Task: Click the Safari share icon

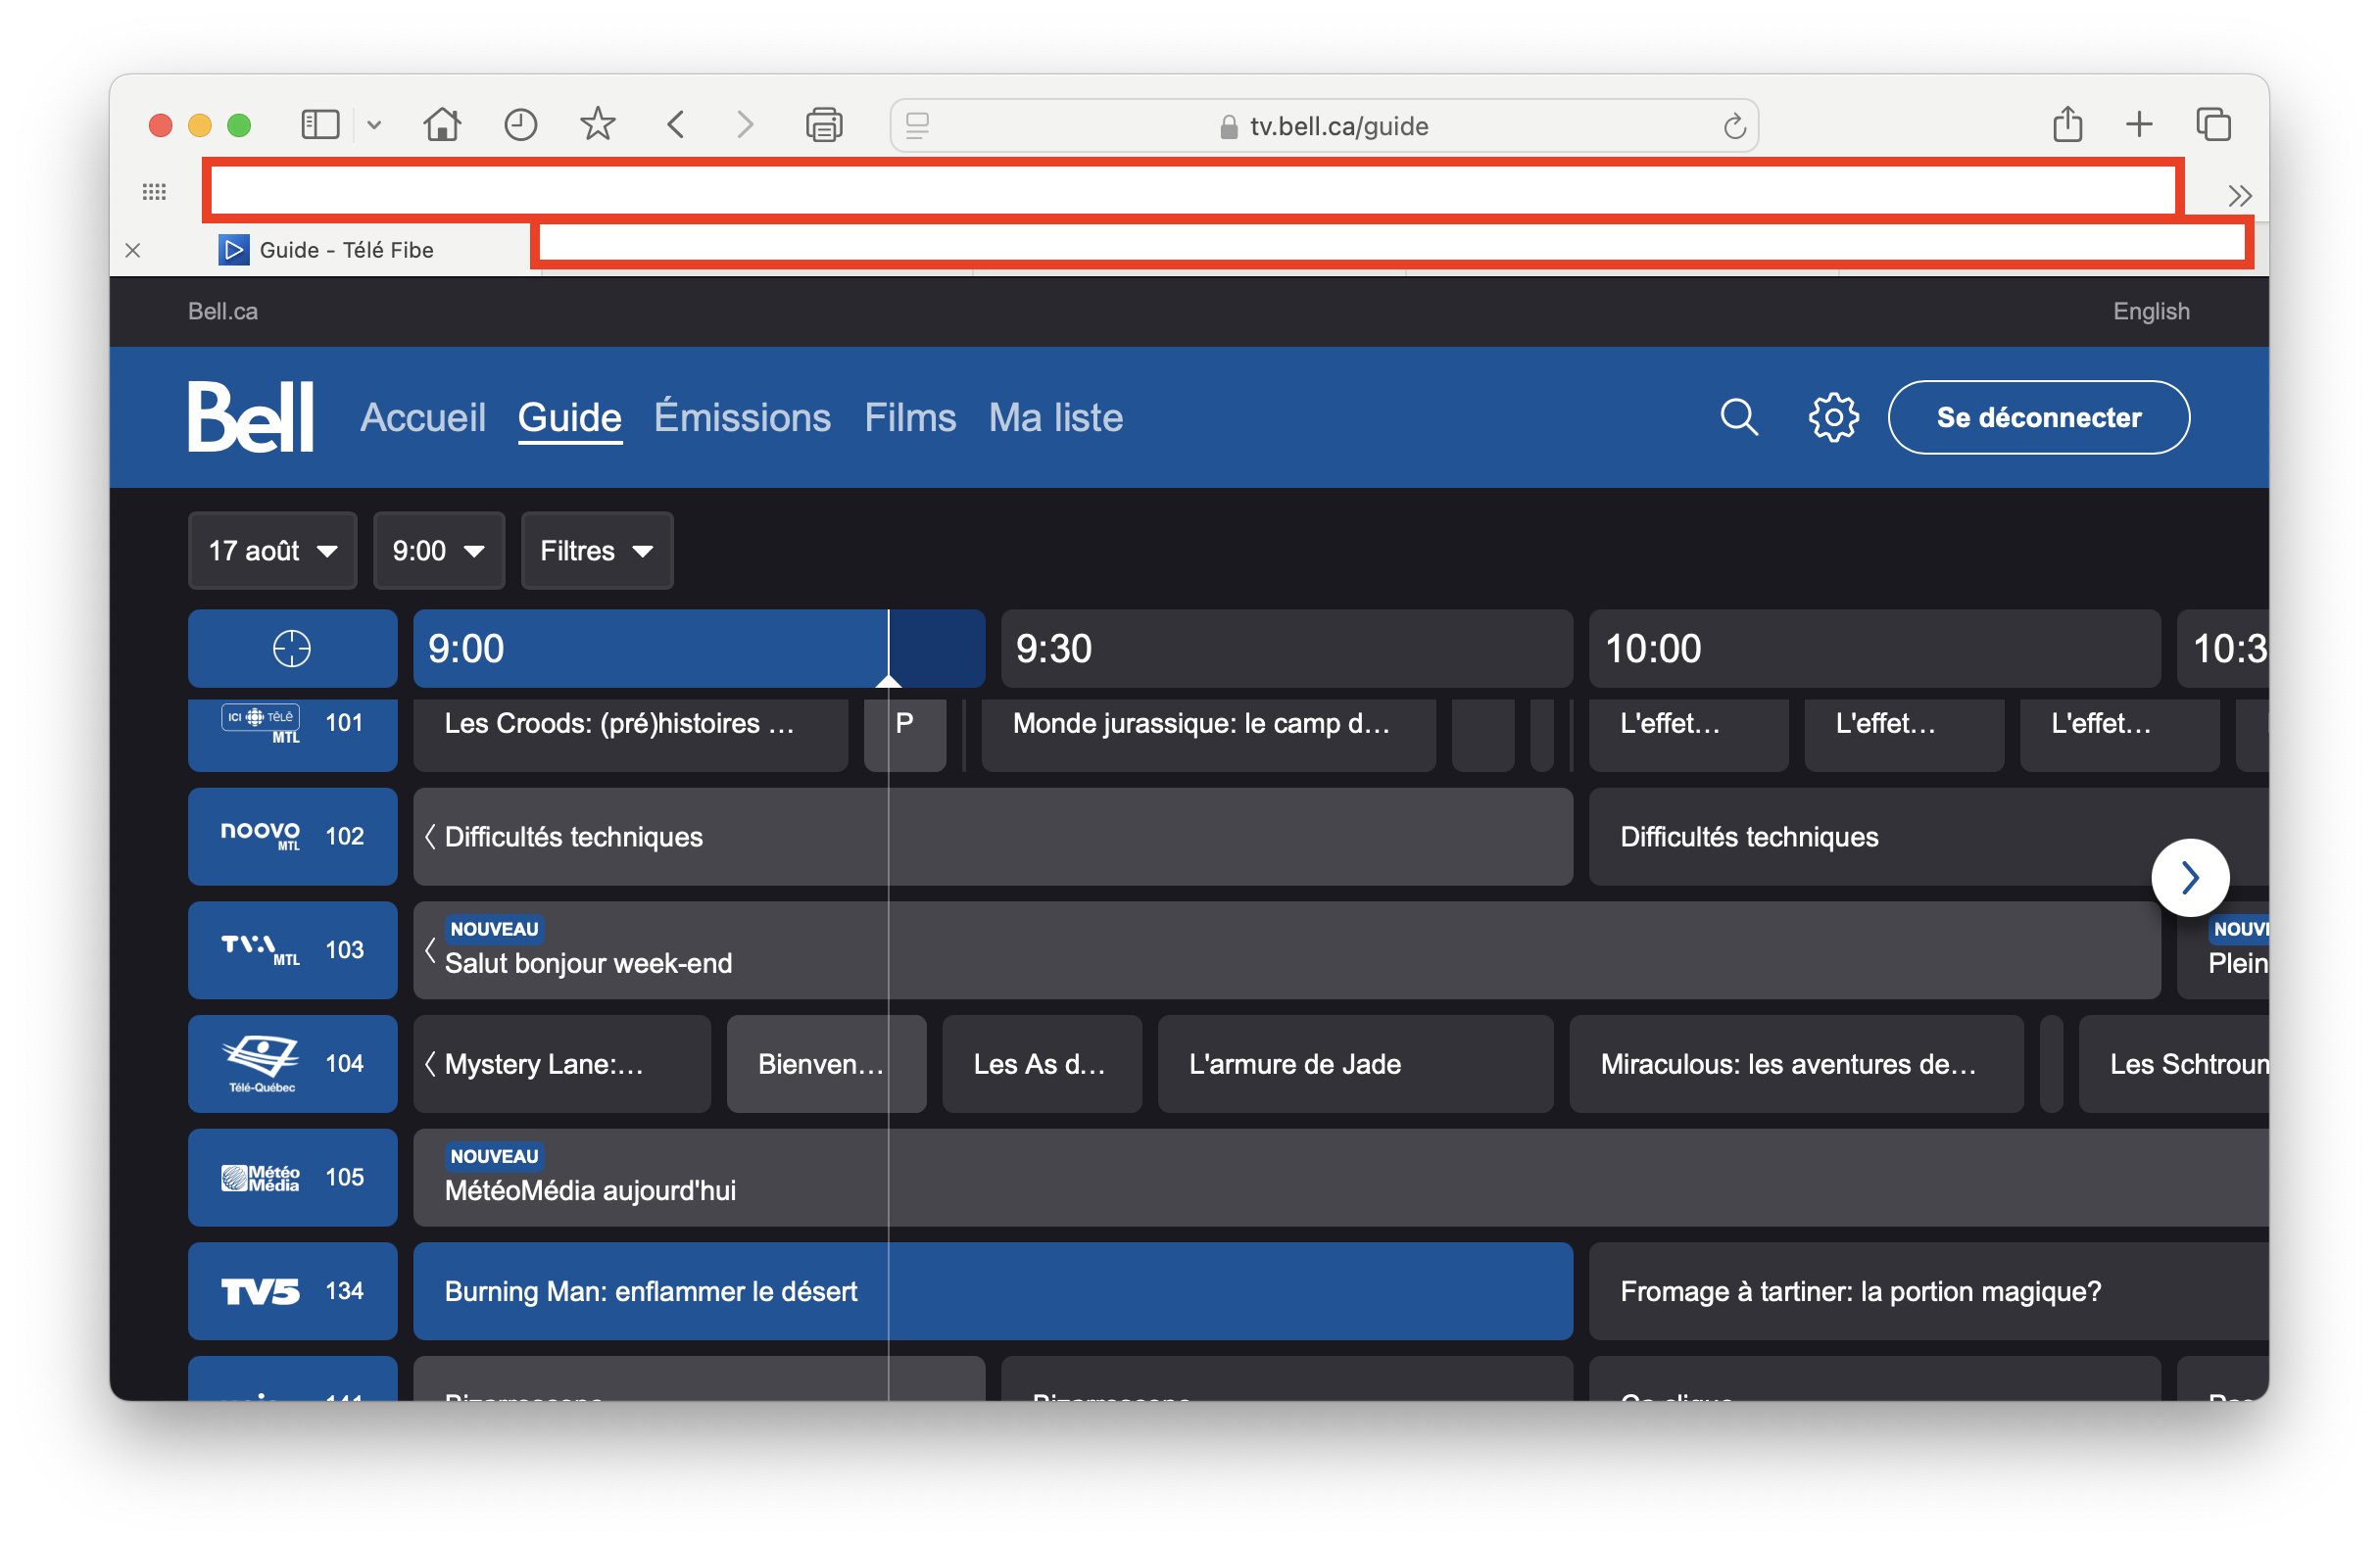Action: (x=2067, y=125)
